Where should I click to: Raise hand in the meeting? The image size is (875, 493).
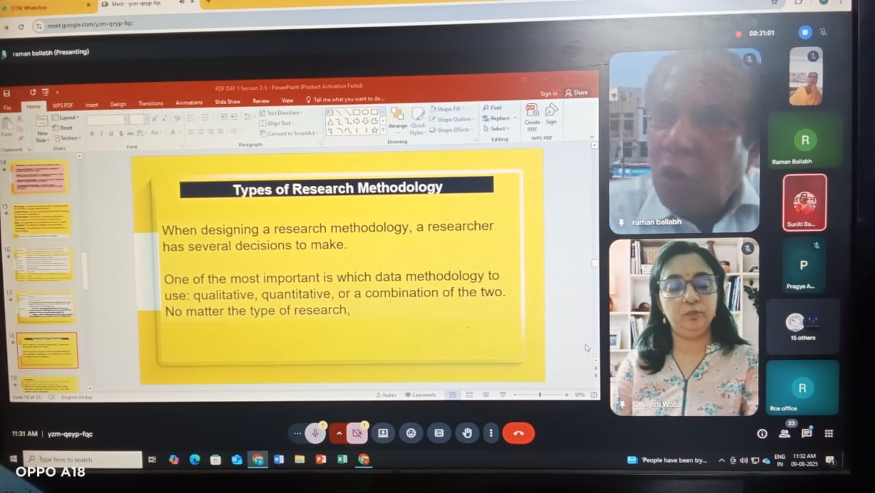(468, 433)
